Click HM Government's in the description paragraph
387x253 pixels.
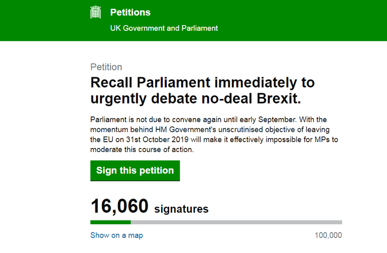click(x=186, y=129)
